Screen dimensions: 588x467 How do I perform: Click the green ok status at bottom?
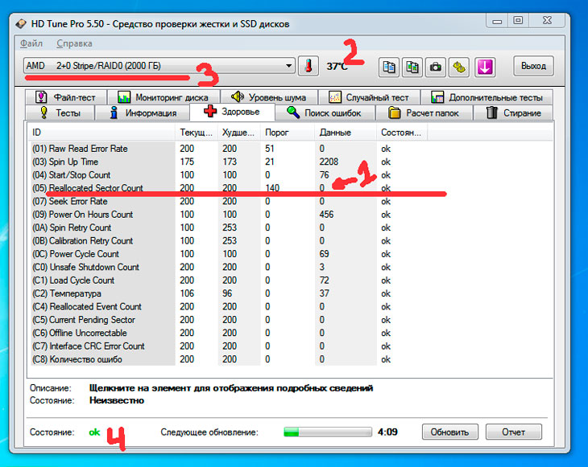94,432
